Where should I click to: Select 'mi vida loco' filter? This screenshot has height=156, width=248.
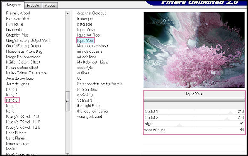pyautogui.click(x=87, y=57)
